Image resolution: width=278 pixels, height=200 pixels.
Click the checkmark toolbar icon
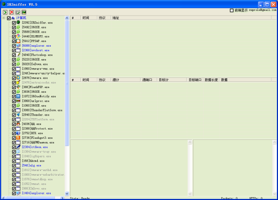[x=18, y=12]
